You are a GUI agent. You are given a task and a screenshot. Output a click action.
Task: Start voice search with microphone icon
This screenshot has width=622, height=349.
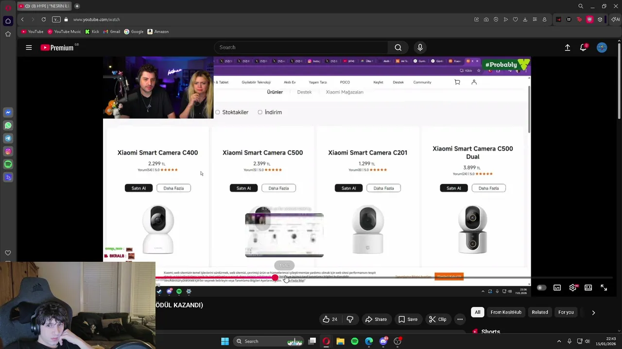pos(420,48)
